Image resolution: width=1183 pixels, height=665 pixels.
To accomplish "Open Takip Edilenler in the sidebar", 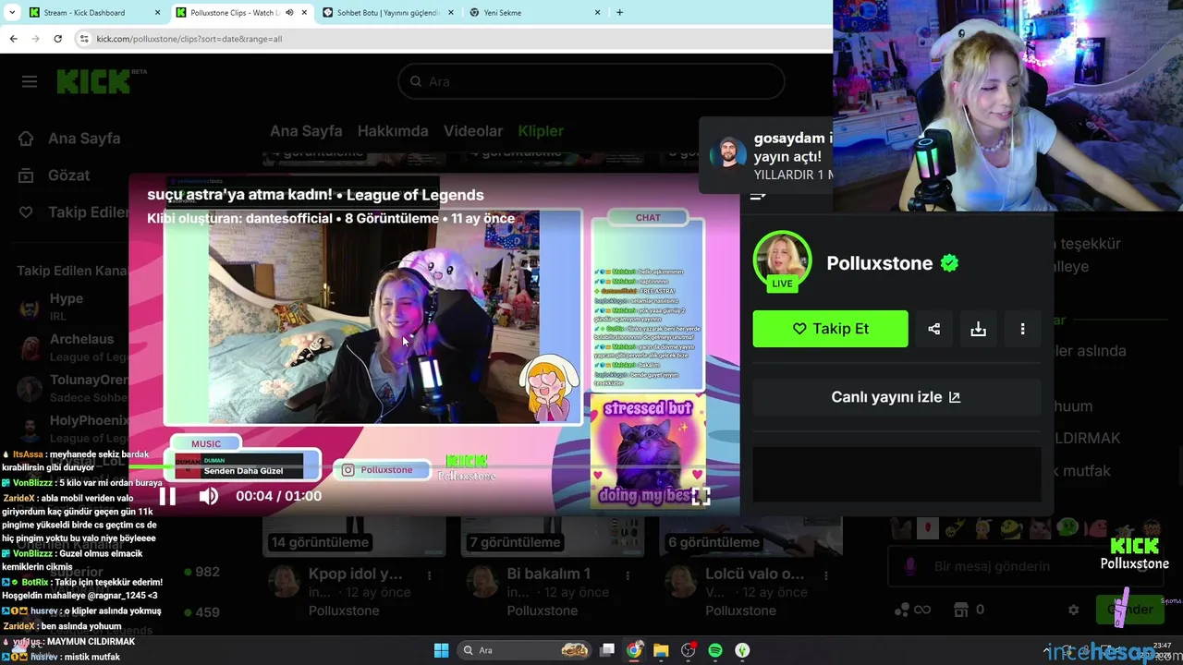I will [x=72, y=212].
